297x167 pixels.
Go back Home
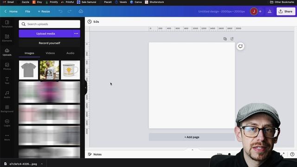[x=11, y=11]
